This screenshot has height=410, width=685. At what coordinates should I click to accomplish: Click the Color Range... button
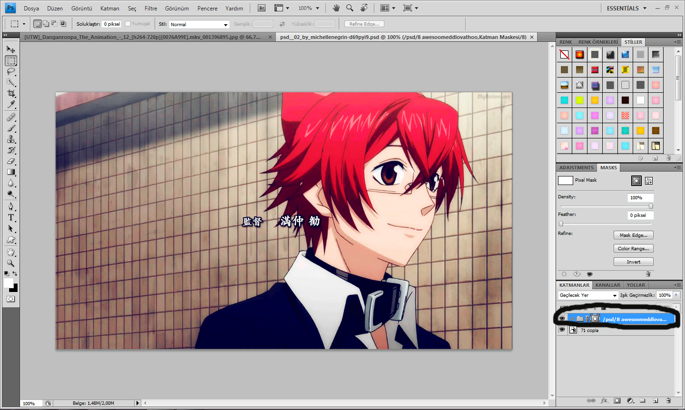pos(634,248)
